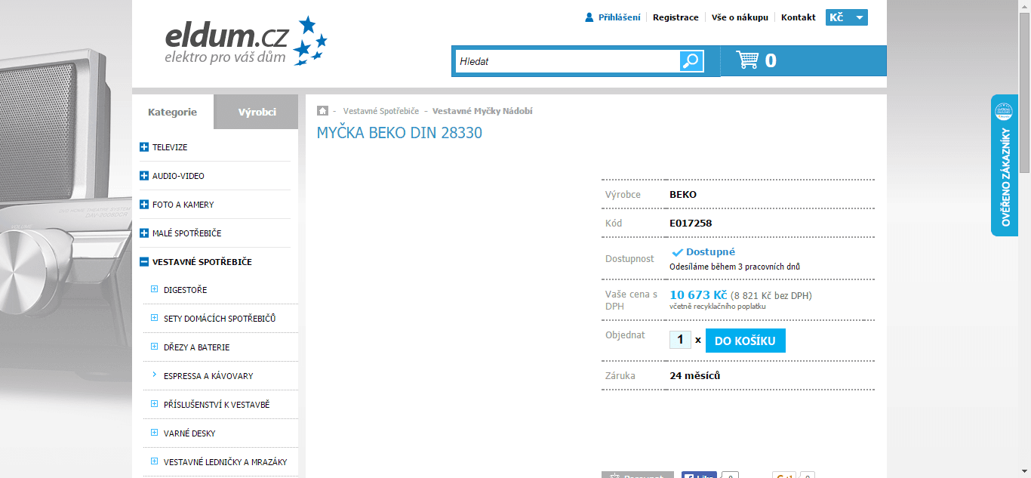Expand VESTAVNÉ LEDNIČKY A MRAZÁKY subcategory
Screen dimensions: 1031x478
pos(155,461)
